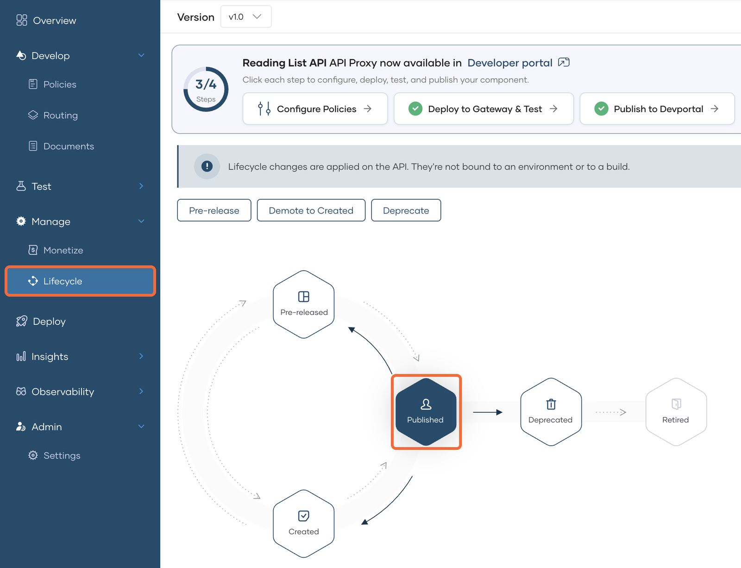Image resolution: width=741 pixels, height=568 pixels.
Task: Click the Configure Policies step
Action: point(315,109)
